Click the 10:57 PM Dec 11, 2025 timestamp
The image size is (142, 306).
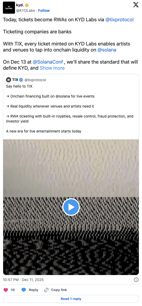click(23, 280)
